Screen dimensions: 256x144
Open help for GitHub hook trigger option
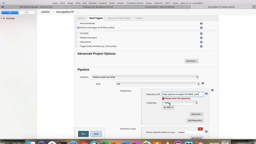coord(201,28)
